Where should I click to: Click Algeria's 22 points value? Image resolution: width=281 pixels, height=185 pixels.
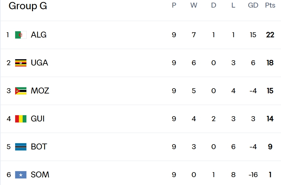tap(270, 35)
